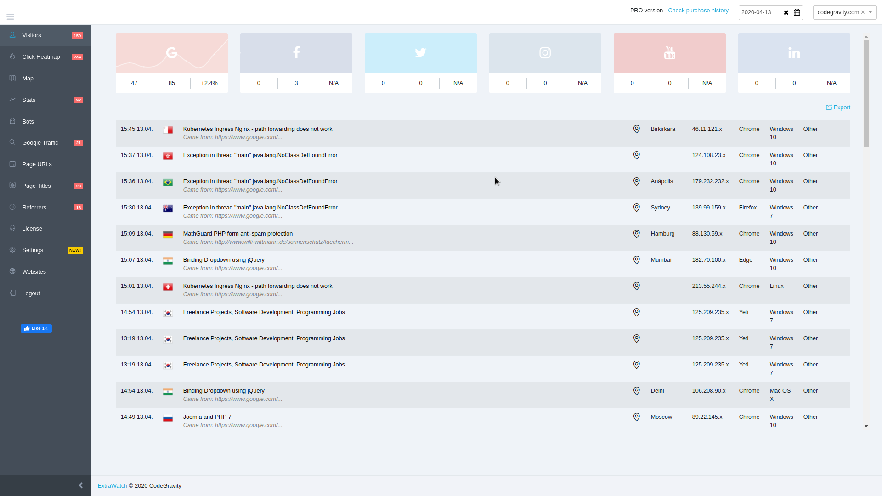
Task: Collapse the sidebar with left chevron
Action: click(81, 485)
